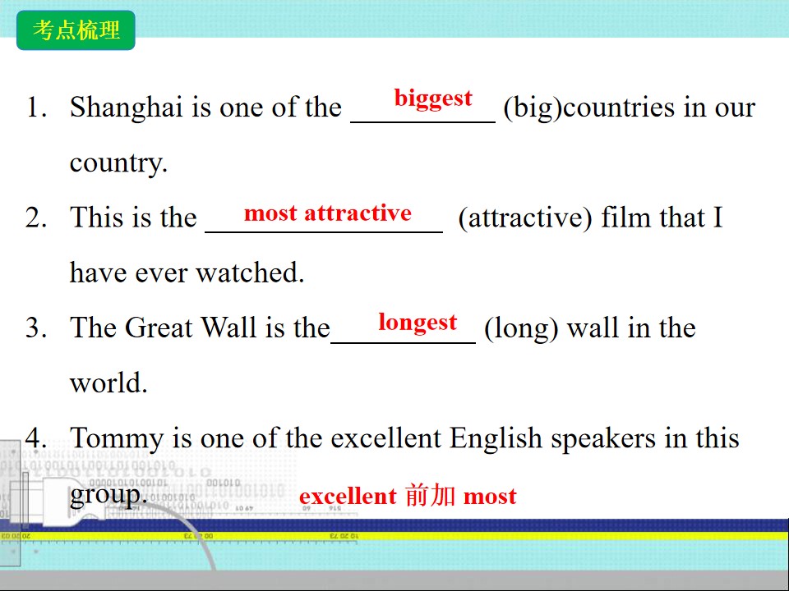This screenshot has height=591, width=789.
Task: Click the word 'Shanghai' in sentence 1
Action: click(x=127, y=108)
